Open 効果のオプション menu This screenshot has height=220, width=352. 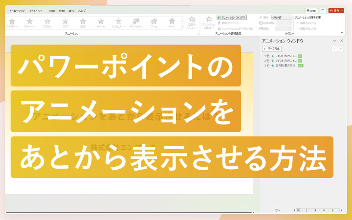(x=192, y=22)
